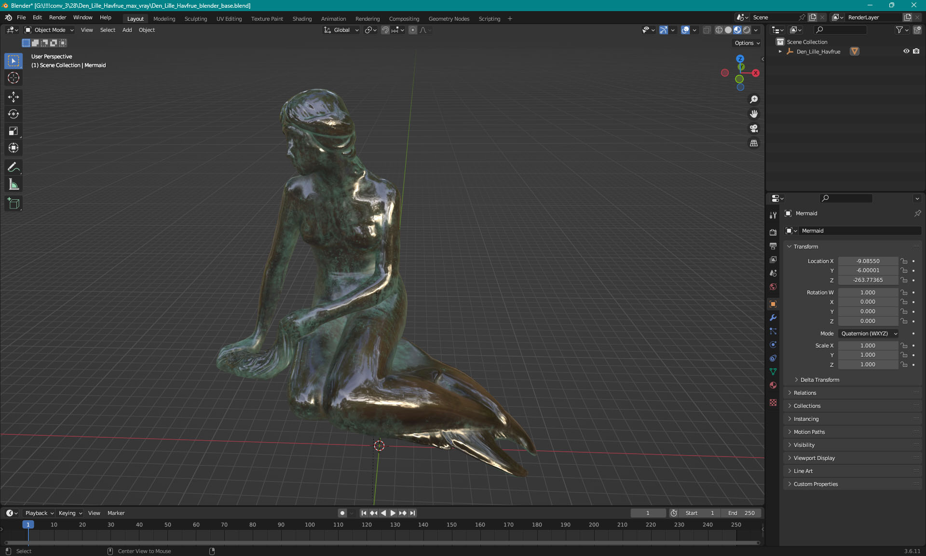
Task: Jump to the last frame
Action: coord(412,513)
